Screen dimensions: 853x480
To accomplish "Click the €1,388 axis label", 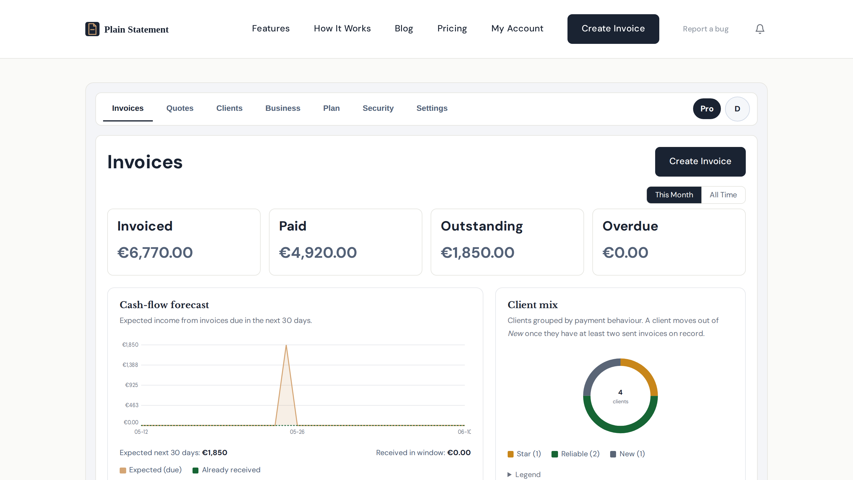I will point(130,365).
